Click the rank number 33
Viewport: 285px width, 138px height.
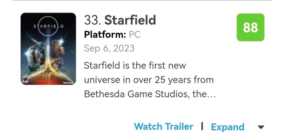pos(92,20)
